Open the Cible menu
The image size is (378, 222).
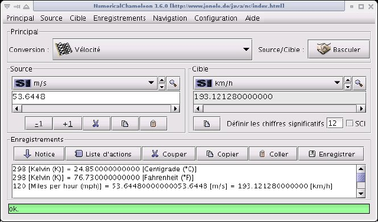coord(78,18)
